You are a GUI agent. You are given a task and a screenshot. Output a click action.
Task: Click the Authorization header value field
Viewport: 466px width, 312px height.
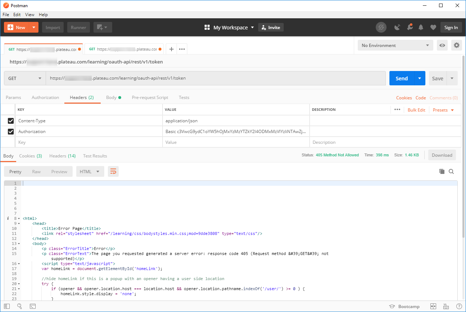pos(236,132)
